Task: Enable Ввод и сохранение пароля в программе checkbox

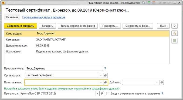Action: [108, 94]
